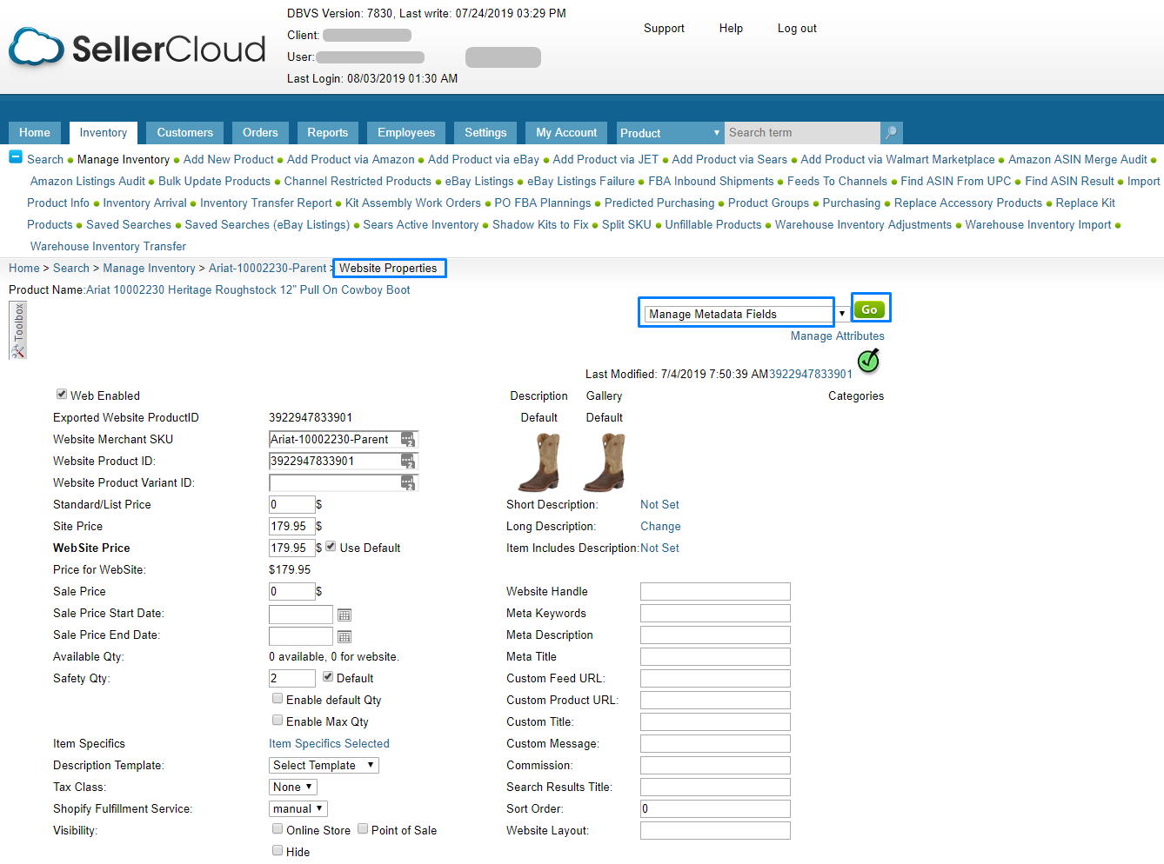
Task: Uncheck Use Default for WebSite Price
Action: (x=331, y=546)
